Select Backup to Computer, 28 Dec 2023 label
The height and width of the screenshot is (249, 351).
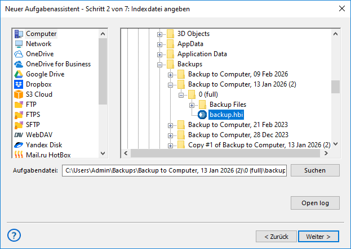pos(238,135)
